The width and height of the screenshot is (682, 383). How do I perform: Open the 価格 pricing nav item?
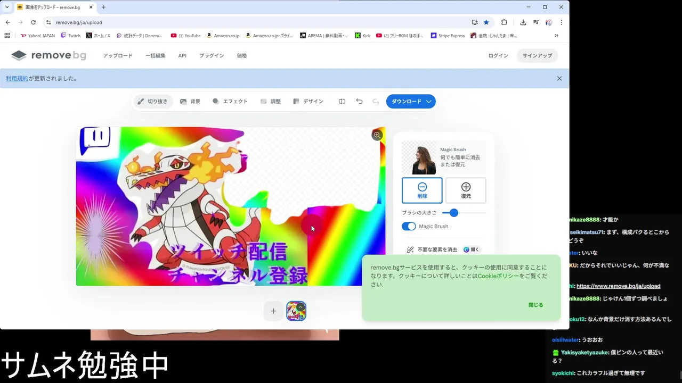click(242, 55)
